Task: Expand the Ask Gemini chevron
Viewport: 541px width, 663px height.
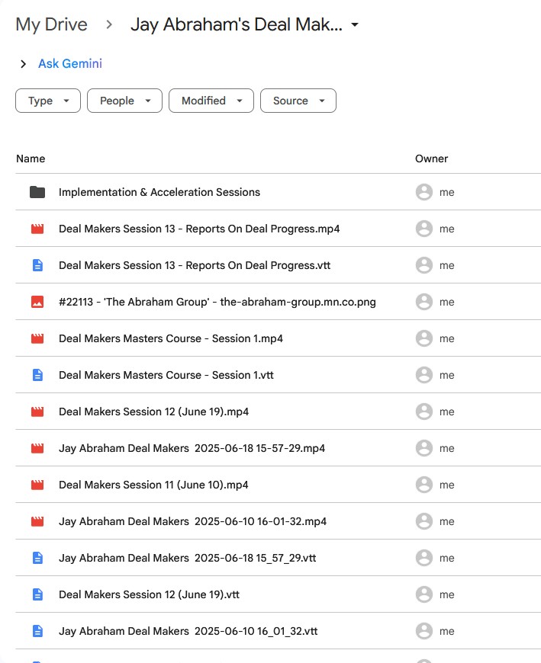Action: click(x=23, y=64)
